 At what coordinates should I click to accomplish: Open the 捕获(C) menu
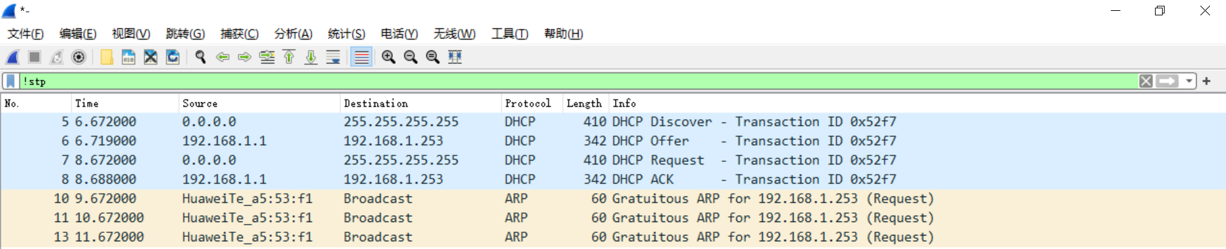coord(239,34)
